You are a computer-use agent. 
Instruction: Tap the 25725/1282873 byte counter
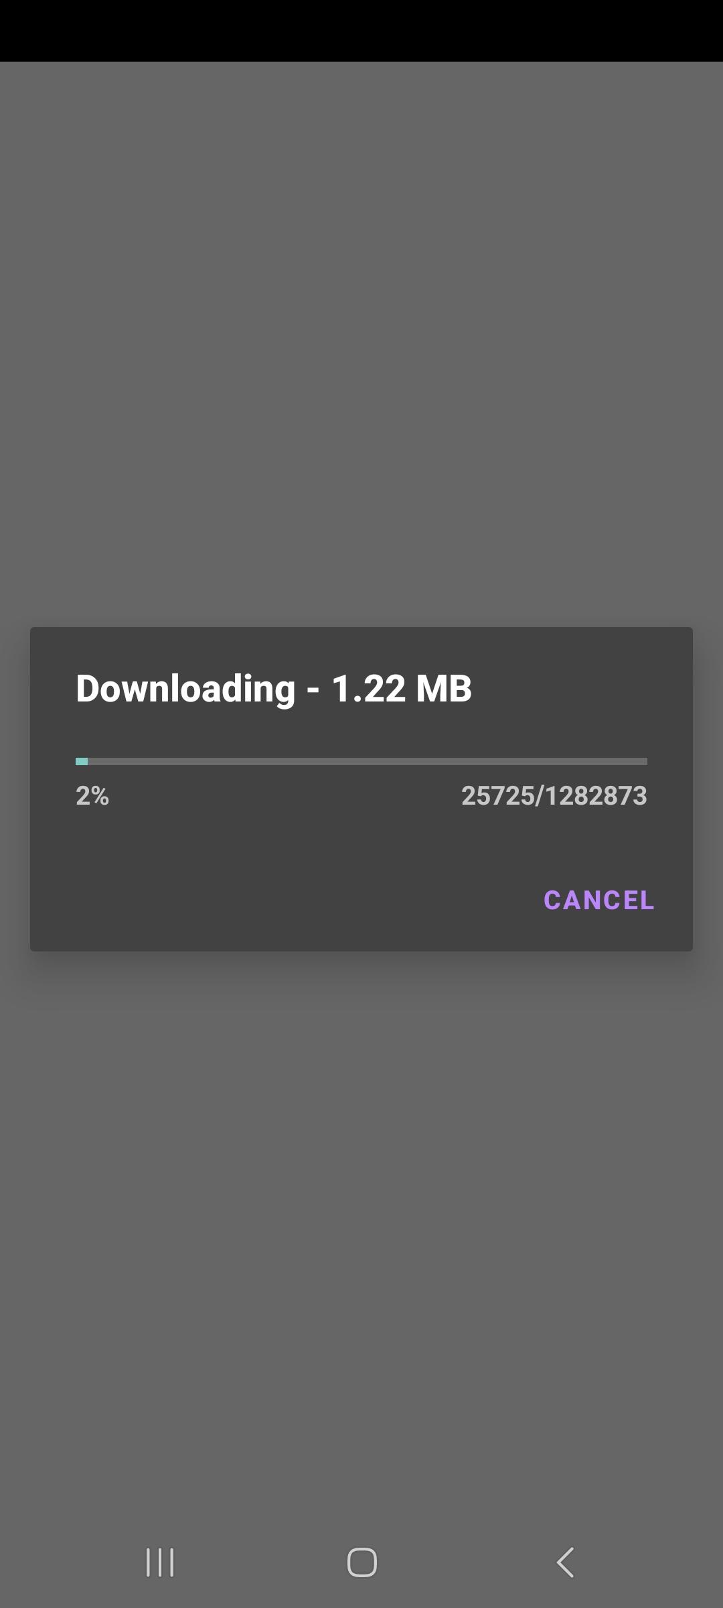tap(554, 795)
